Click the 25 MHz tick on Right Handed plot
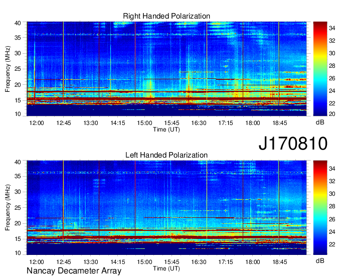The width and height of the screenshot is (341, 277). point(18,69)
